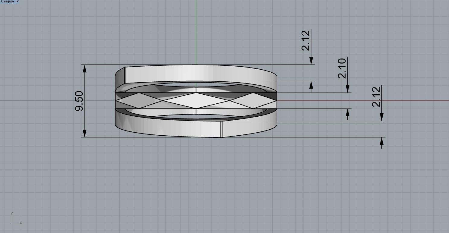This screenshot has height=233, width=449.
Task: Click the green Y-axis line
Action: coord(196,32)
